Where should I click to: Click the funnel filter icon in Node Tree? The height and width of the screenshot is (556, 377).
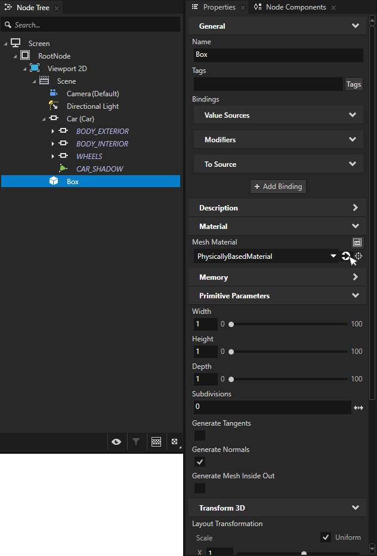[136, 442]
